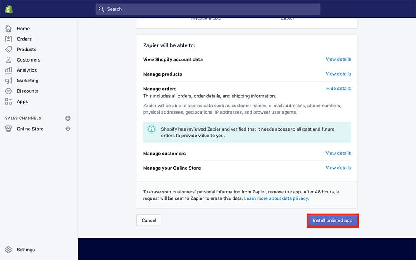Click the Marketing megaphone icon
The height and width of the screenshot is (260, 416).
pos(8,81)
